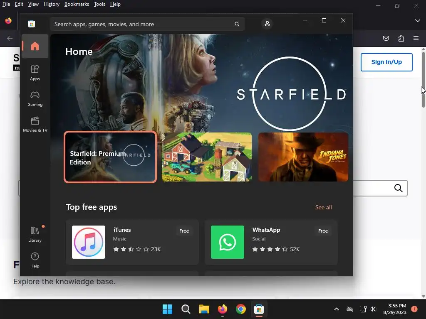
Task: Show hidden system tray icons
Action: pos(336,309)
